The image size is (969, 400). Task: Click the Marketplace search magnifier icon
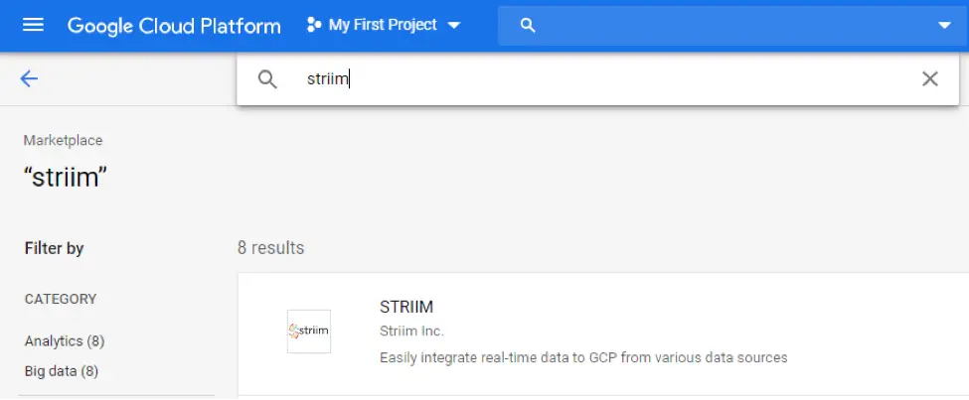[267, 79]
